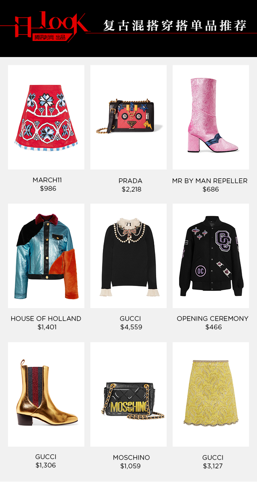
Task: Click the MR BY MAN REPELLER label
Action: point(210,181)
